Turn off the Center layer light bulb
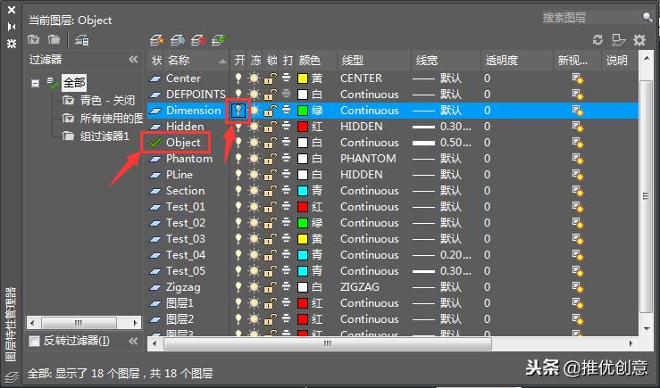Viewport: 660px width, 388px height. (x=238, y=78)
